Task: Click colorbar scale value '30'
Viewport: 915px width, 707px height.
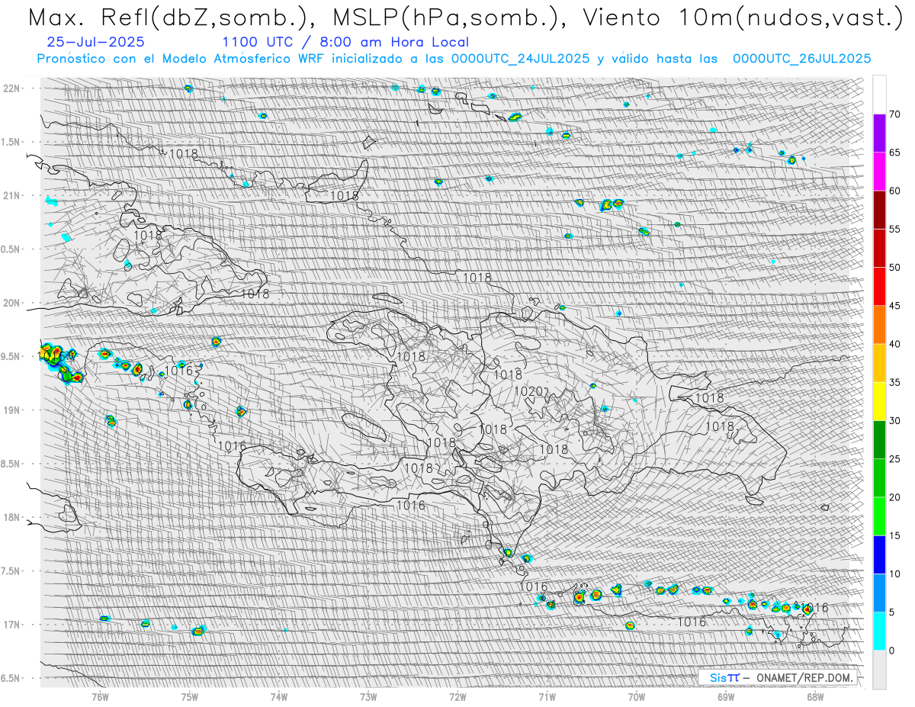Action: tap(894, 420)
